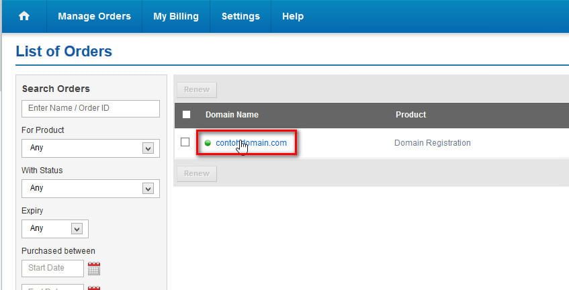Click the List of Orders heading
569x290 pixels.
pos(64,51)
